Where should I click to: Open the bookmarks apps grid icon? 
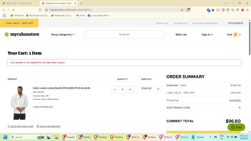[4, 16]
